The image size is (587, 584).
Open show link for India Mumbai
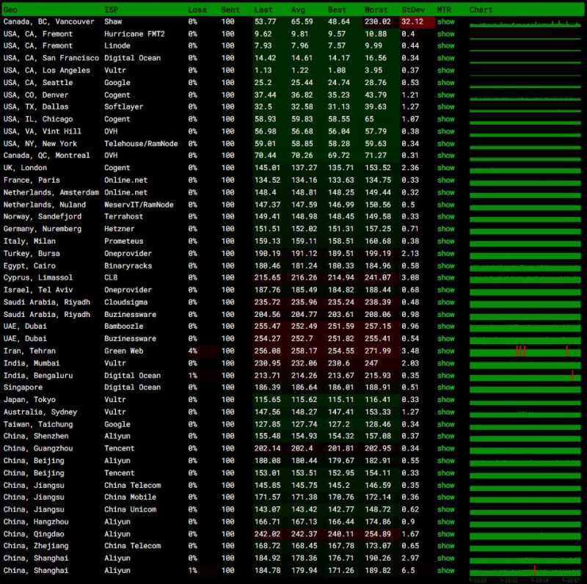click(445, 363)
